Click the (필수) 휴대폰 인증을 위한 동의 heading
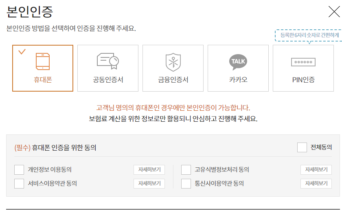 55,148
